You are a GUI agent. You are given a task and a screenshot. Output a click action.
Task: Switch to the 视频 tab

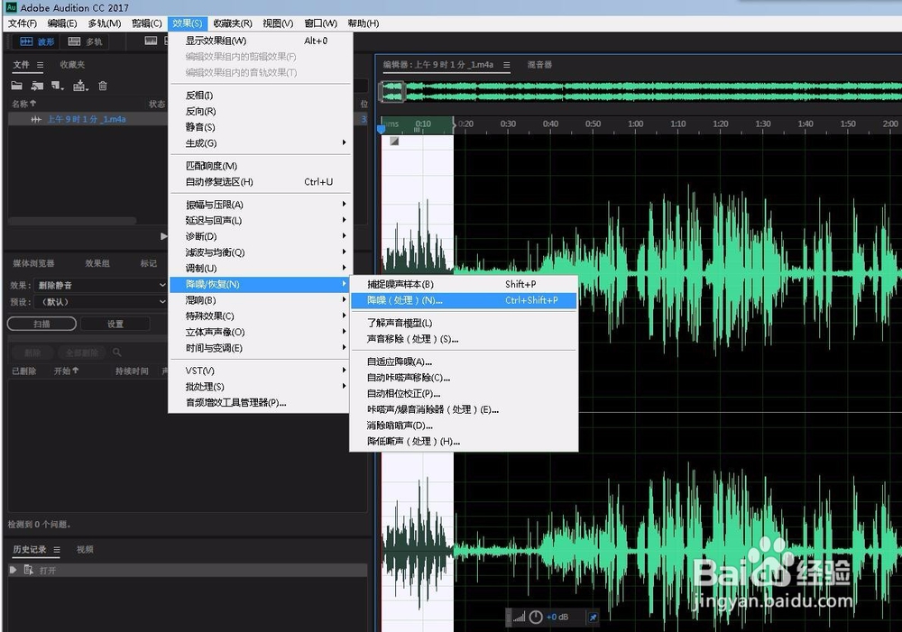pos(85,550)
